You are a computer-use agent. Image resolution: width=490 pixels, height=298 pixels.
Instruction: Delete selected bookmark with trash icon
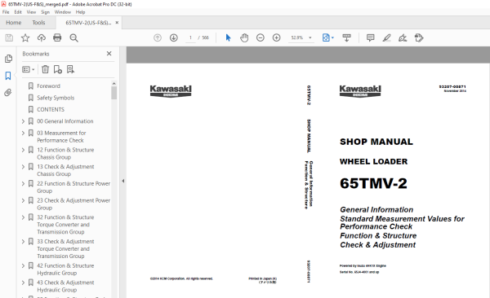45,69
